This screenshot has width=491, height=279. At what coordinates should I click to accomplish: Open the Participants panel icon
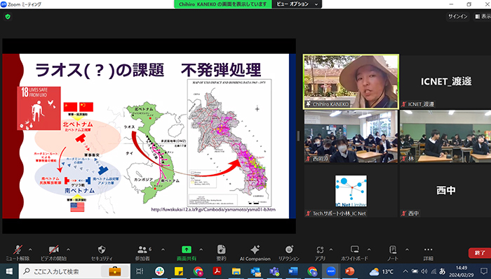(142, 250)
